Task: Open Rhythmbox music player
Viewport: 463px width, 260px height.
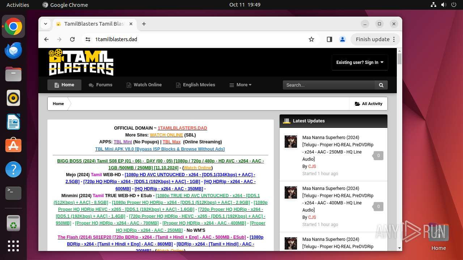Action: pos(13,98)
